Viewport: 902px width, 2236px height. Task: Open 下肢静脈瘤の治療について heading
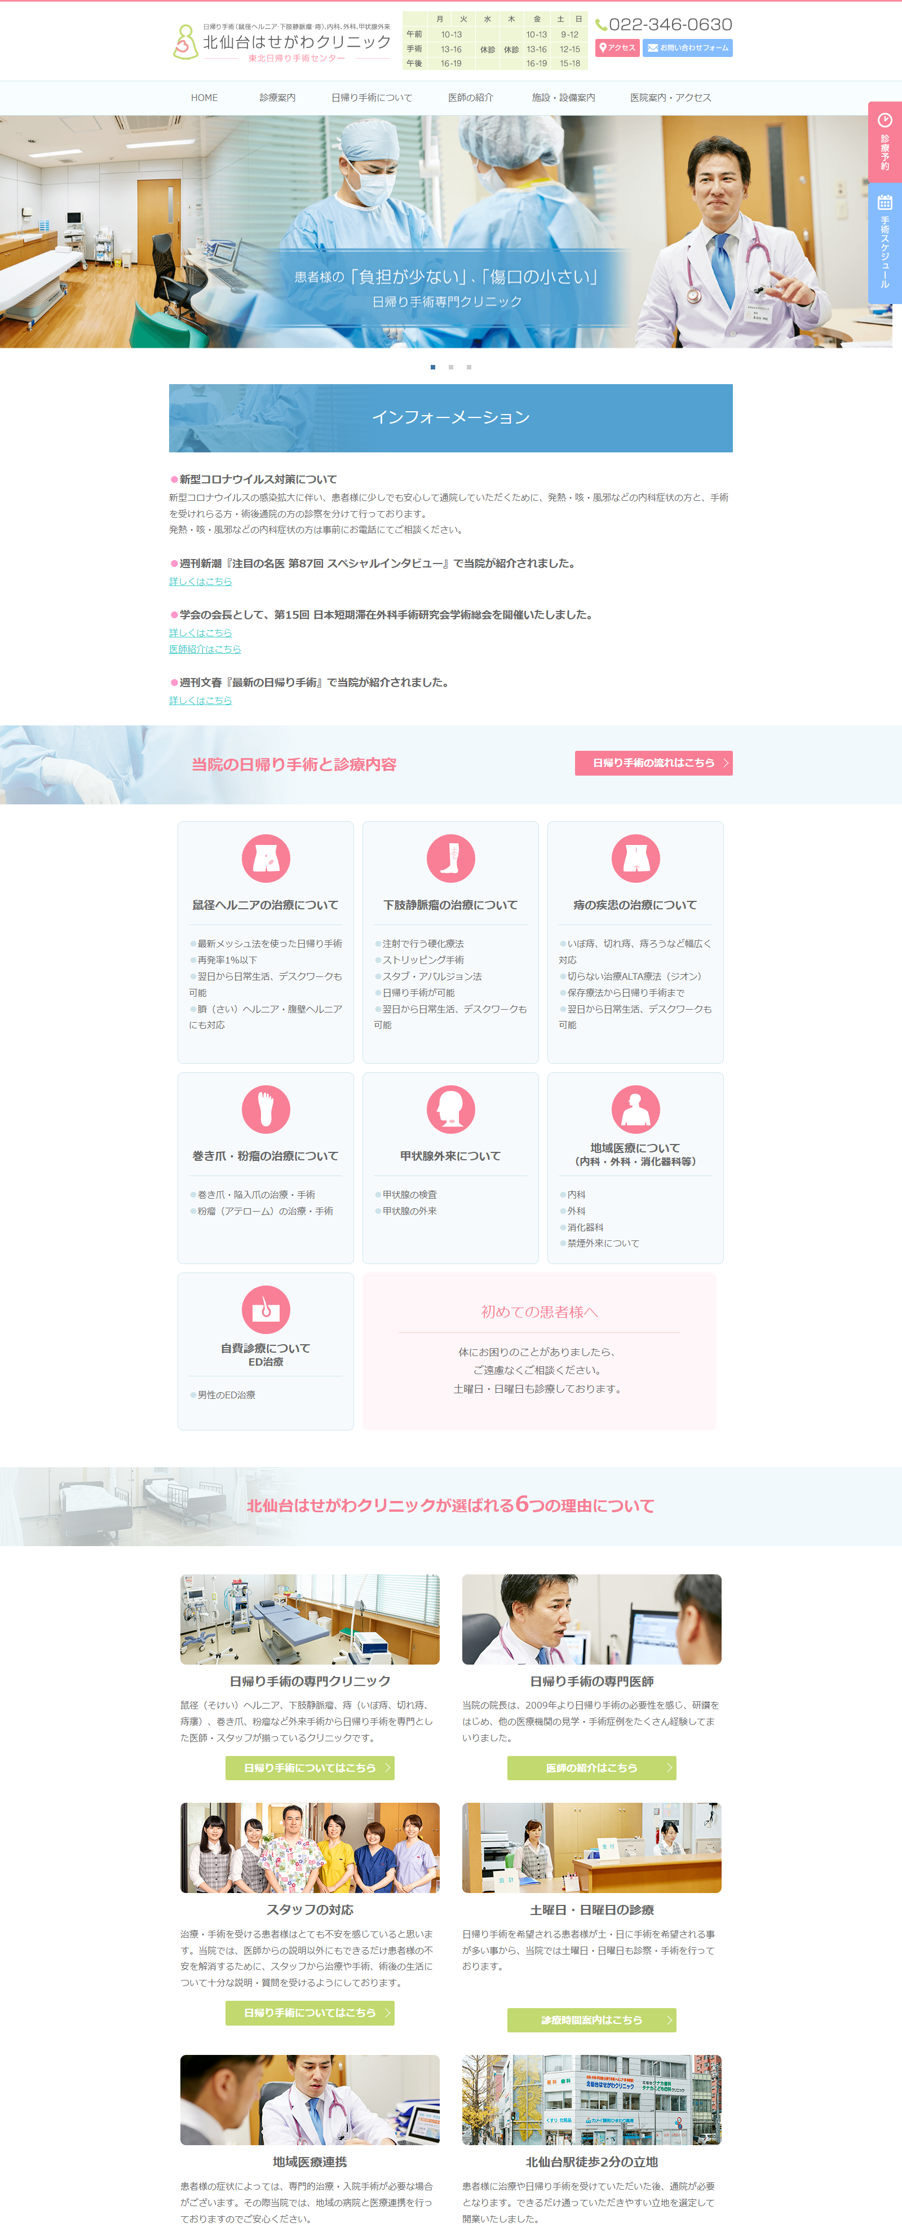(451, 905)
